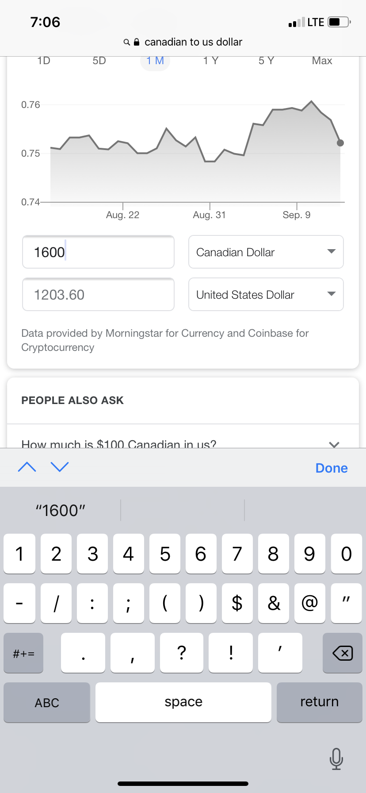Select the 1 Y chart range tab
This screenshot has height=793, width=366.
[210, 61]
